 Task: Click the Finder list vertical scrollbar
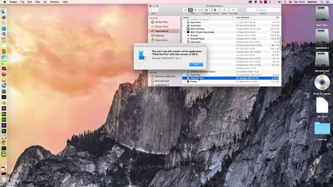click(280, 43)
